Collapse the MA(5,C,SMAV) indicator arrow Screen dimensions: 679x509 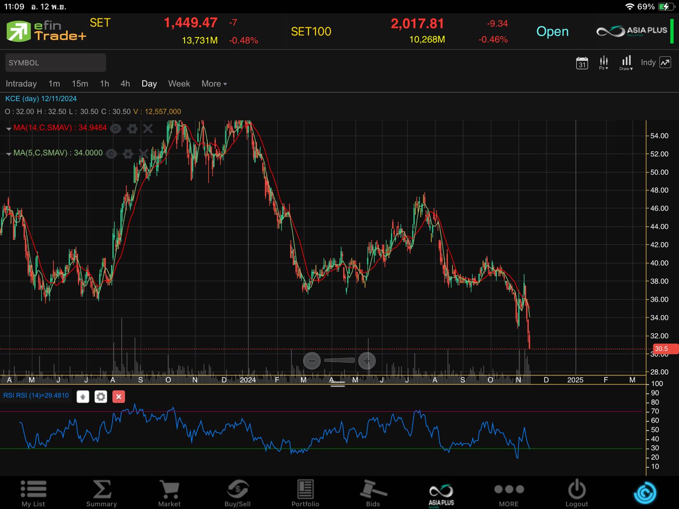click(x=9, y=154)
